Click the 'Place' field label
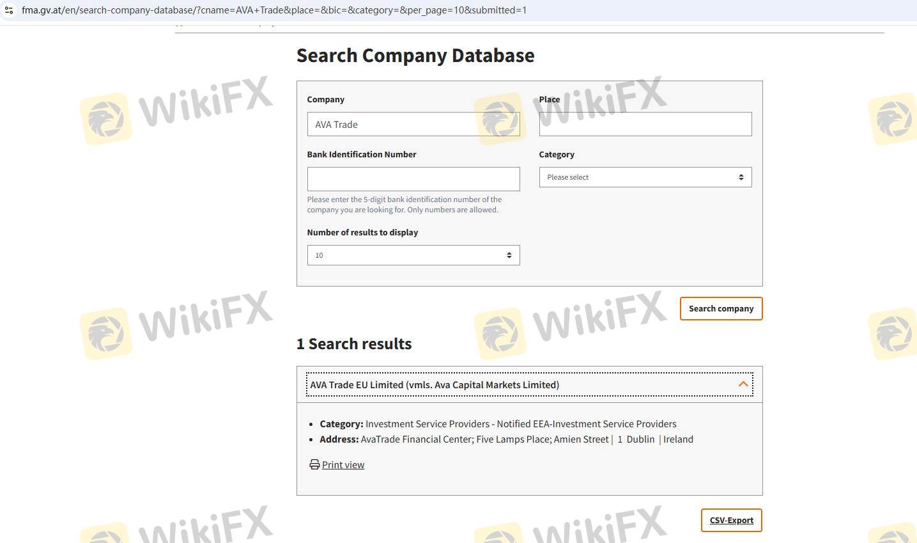This screenshot has height=543, width=917. click(x=549, y=99)
